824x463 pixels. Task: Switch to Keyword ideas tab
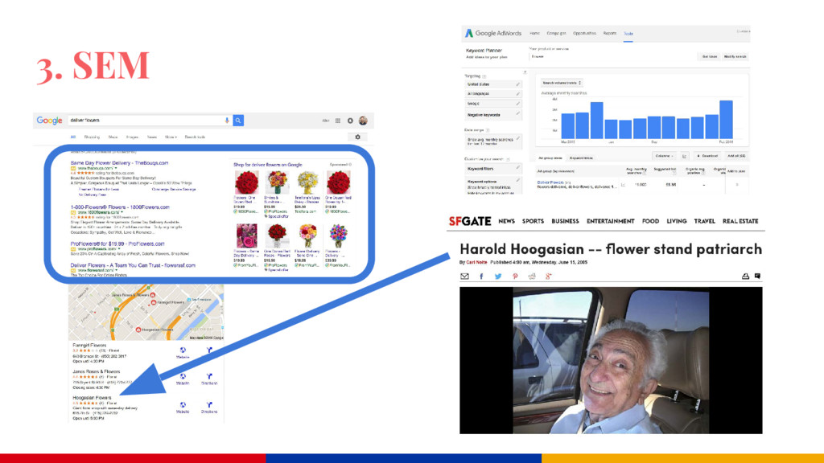coord(581,158)
